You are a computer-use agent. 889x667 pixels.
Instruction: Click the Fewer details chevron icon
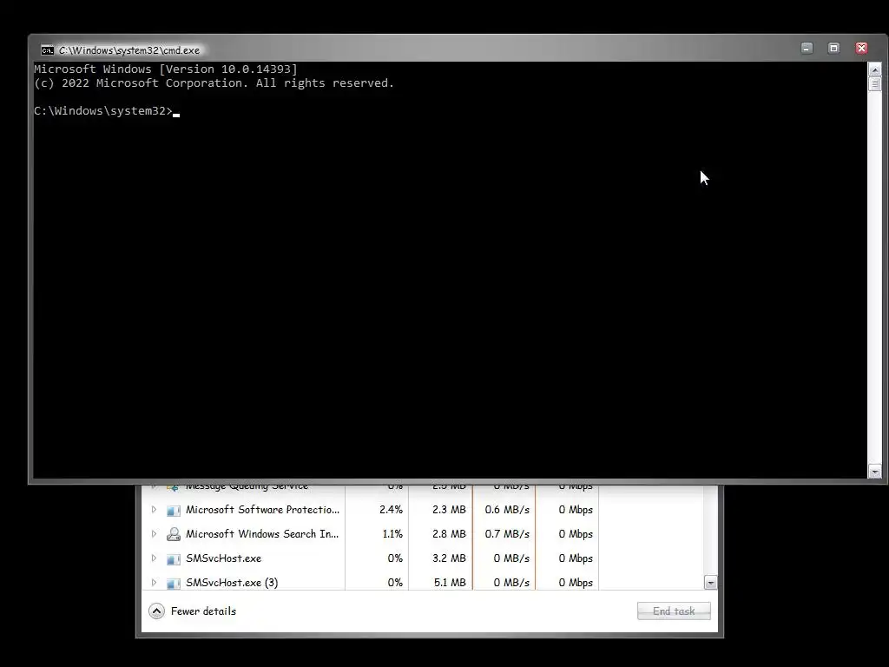156,611
